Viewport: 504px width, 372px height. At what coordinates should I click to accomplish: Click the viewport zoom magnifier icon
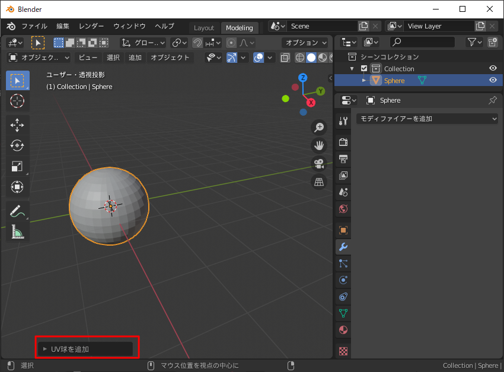[x=319, y=128]
